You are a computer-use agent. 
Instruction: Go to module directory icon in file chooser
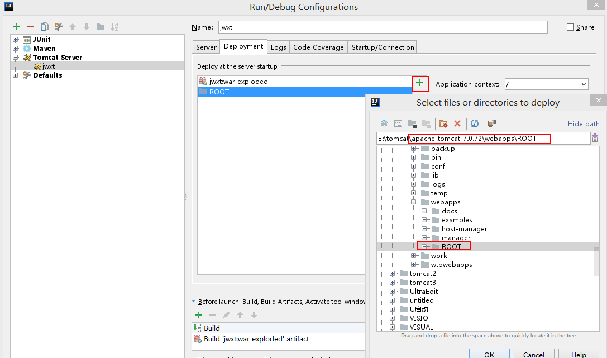426,123
